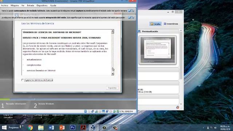This screenshot has height=131, width=233.
Task: Dismiss the autocaptura de teclado notification
Action: 129,11
